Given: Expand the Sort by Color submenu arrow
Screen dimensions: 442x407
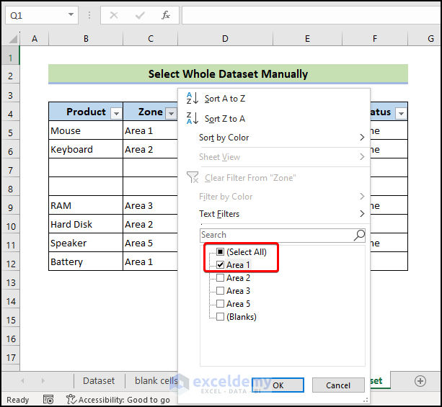Looking at the screenshot, I should coord(362,138).
